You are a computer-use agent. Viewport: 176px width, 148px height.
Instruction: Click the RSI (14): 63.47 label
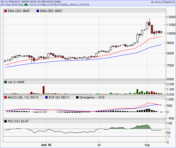coord(18,121)
